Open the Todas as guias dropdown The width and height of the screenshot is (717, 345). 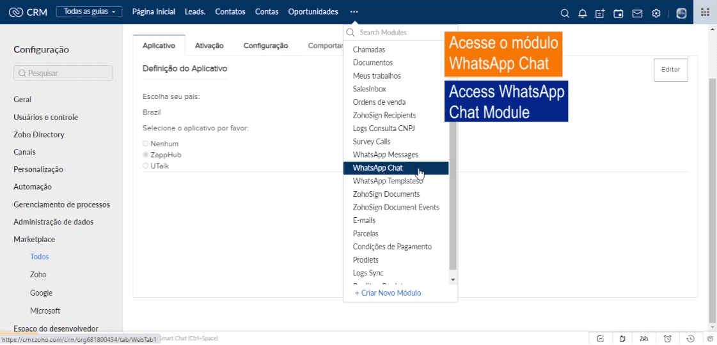pos(89,11)
